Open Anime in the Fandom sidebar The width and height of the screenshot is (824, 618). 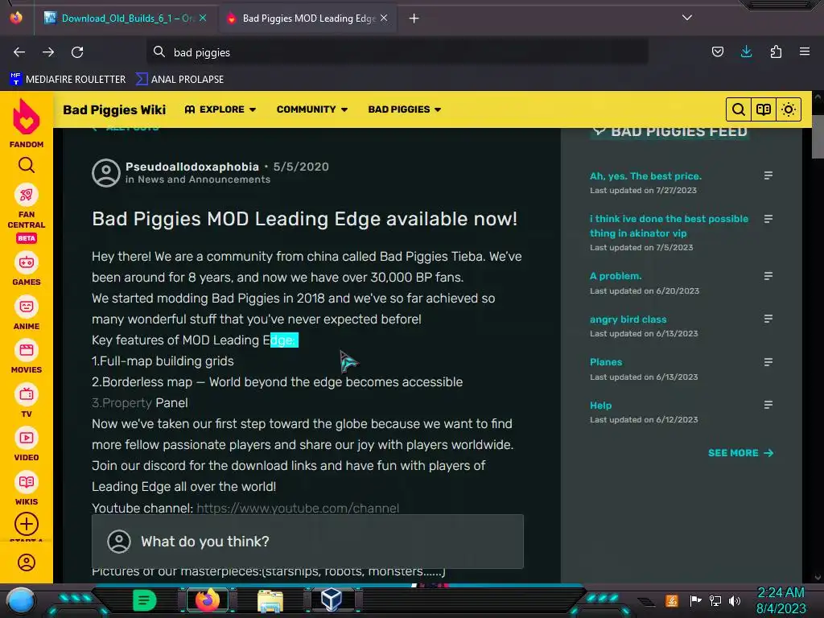coord(27,313)
